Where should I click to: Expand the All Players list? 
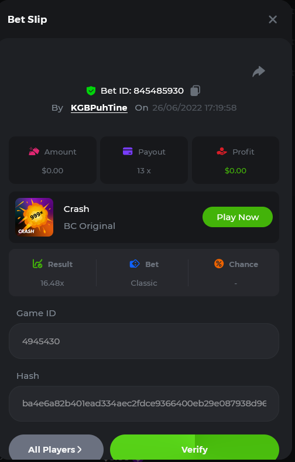click(56, 448)
